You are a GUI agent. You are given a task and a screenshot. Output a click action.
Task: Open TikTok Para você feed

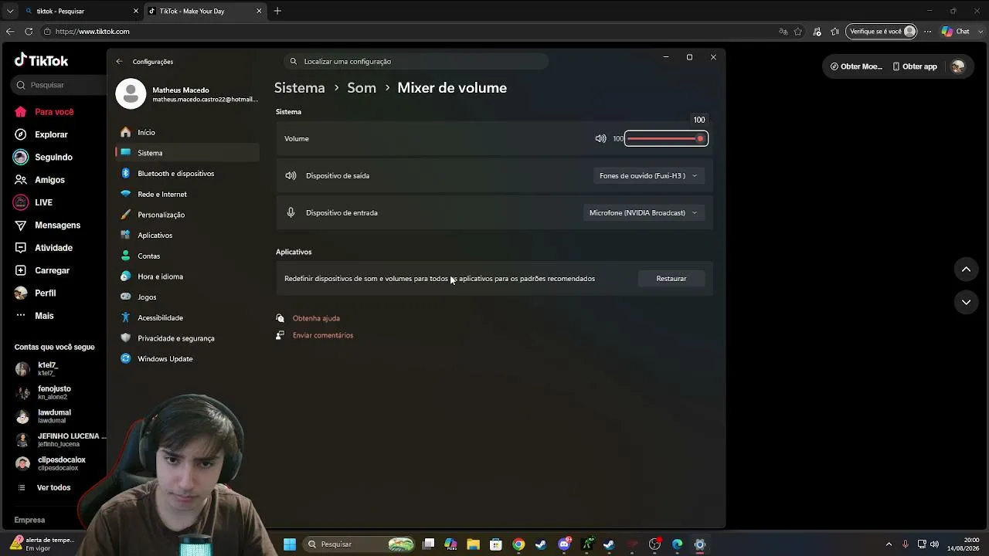tap(44, 112)
